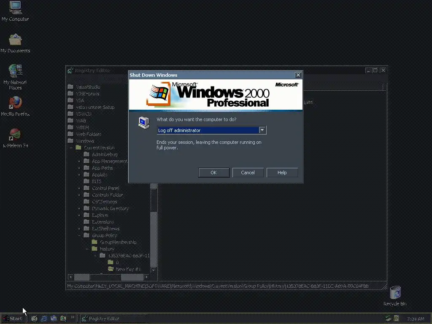Click tree horizontal scrollbar right arrow

[147, 277]
